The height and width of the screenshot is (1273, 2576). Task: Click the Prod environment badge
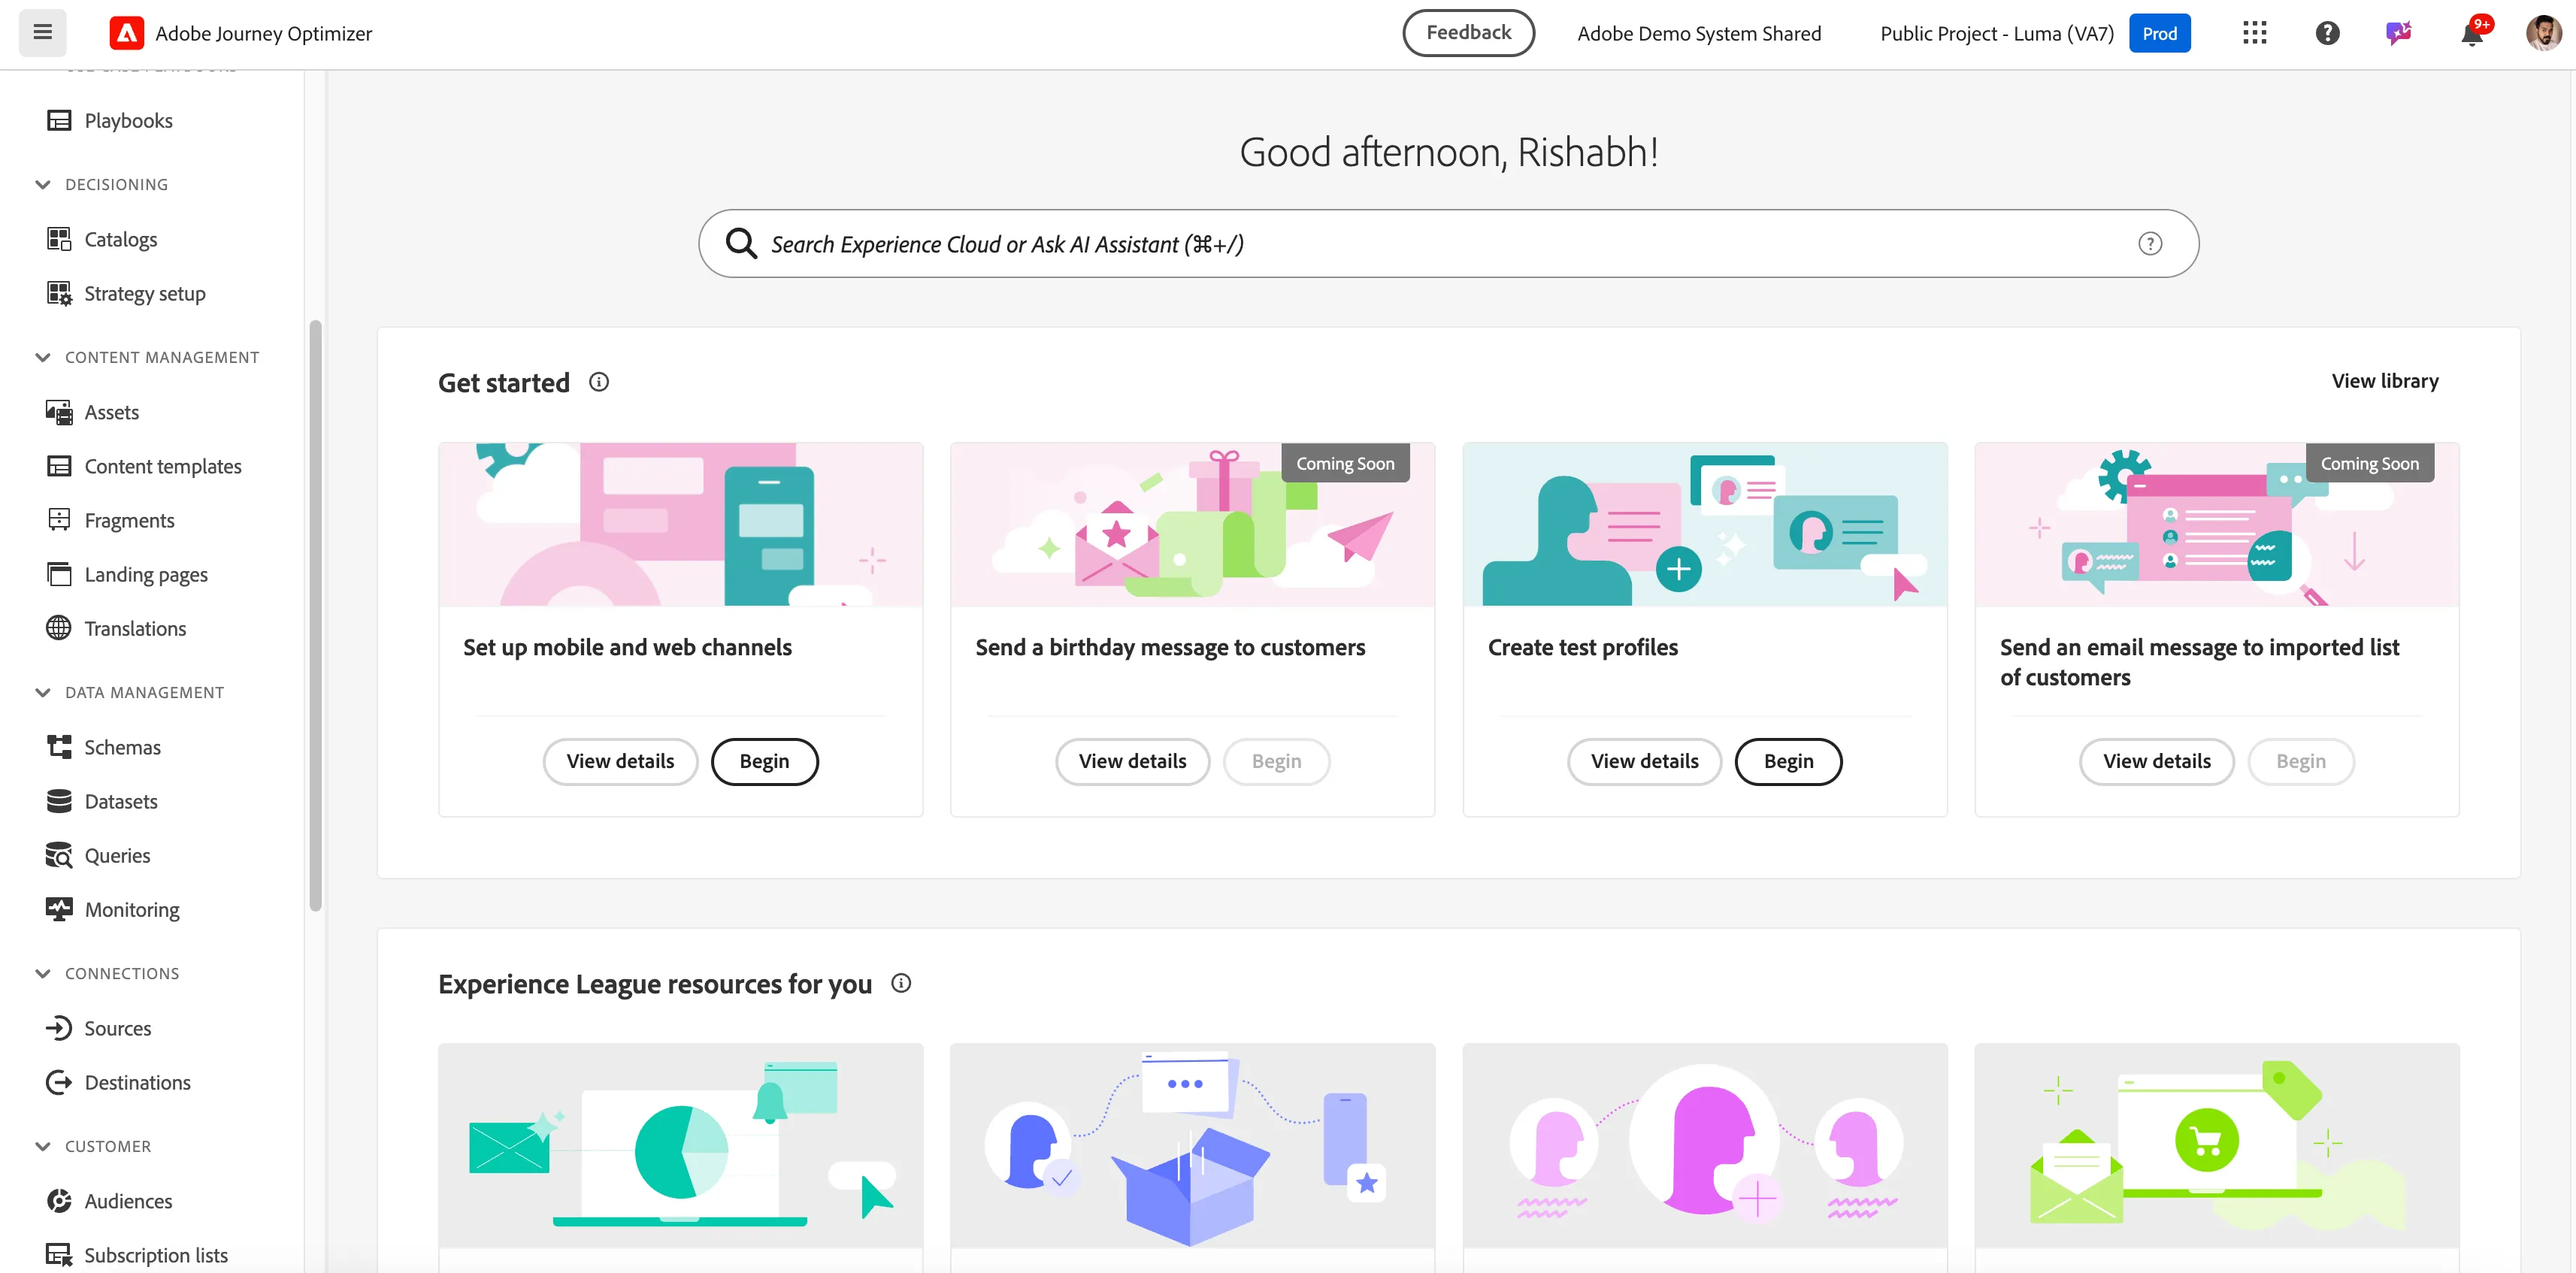(x=2159, y=33)
